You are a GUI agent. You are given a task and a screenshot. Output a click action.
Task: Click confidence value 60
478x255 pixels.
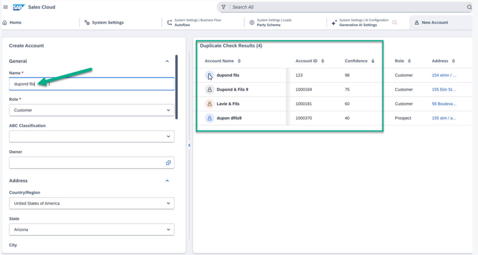[347, 104]
